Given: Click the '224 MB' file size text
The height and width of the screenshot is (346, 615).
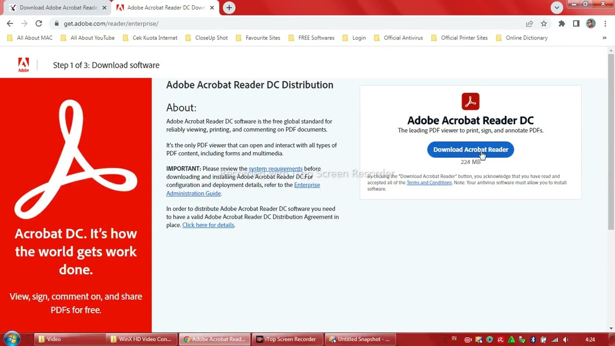Looking at the screenshot, I should point(470,162).
